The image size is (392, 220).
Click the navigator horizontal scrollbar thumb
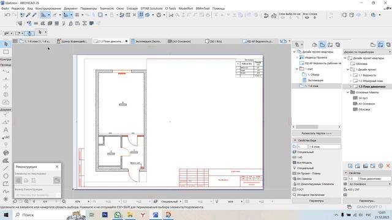point(307,127)
